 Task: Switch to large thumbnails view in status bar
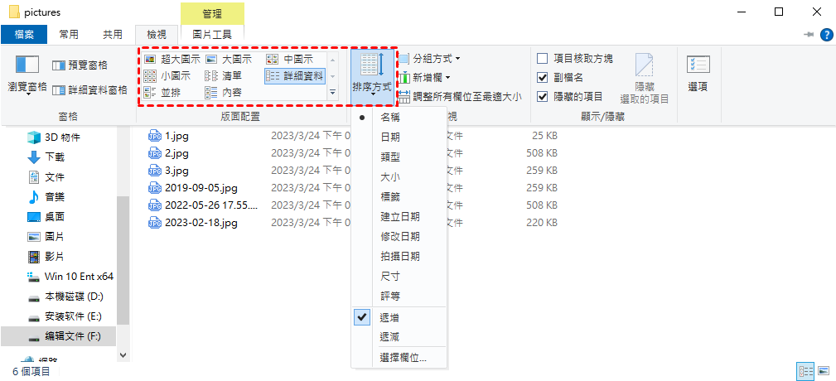point(824,371)
